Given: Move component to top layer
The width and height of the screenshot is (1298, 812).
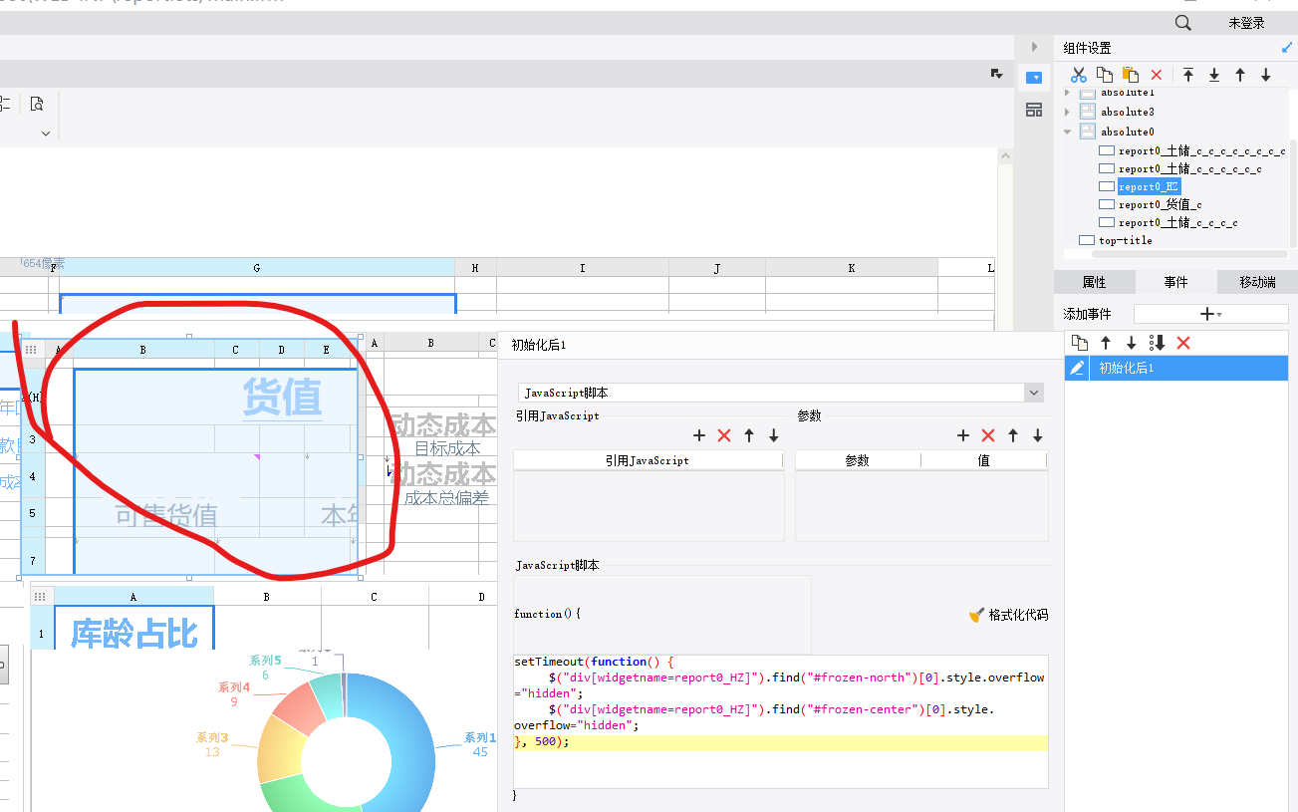Looking at the screenshot, I should pos(1188,75).
